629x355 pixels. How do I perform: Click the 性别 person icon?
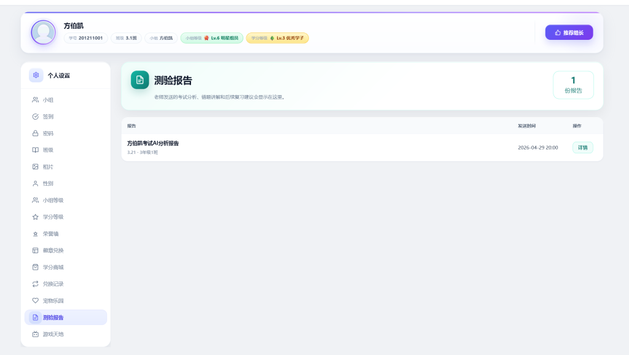click(x=35, y=183)
